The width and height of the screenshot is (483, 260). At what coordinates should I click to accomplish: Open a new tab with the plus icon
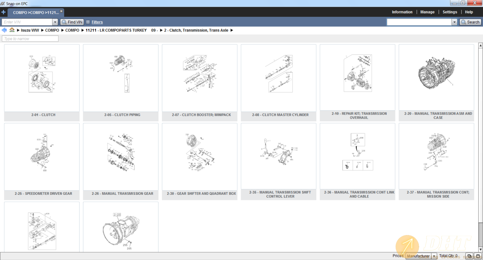[4, 12]
